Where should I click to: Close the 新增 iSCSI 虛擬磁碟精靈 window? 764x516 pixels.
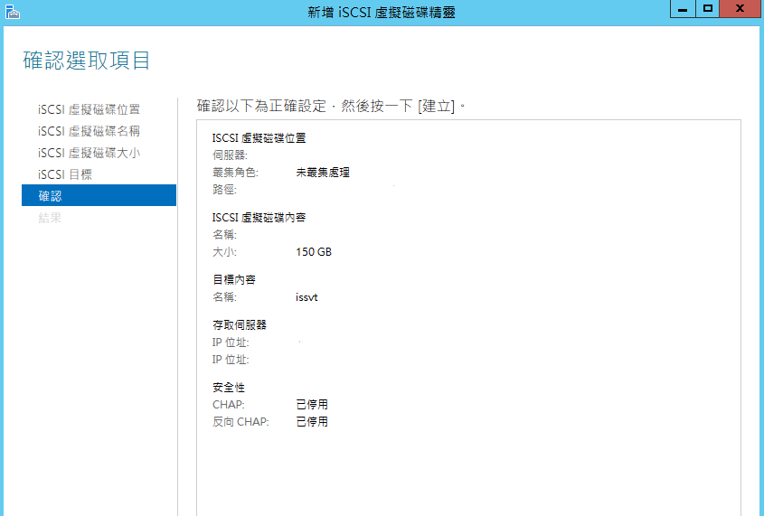[x=740, y=9]
